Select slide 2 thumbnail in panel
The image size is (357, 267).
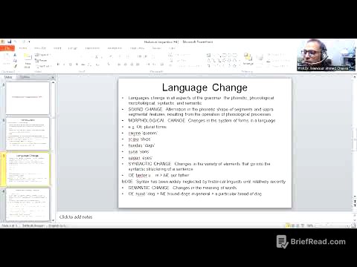click(x=28, y=133)
